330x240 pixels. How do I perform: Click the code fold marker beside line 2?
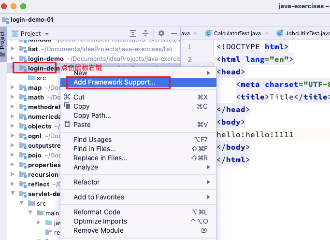[213, 60]
